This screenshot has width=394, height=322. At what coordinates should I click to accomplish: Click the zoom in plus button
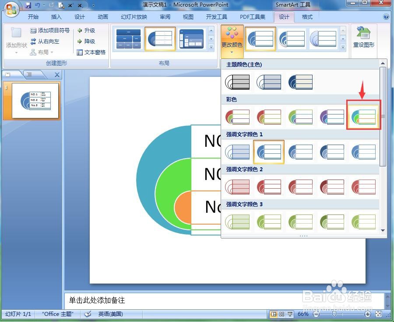pos(368,314)
